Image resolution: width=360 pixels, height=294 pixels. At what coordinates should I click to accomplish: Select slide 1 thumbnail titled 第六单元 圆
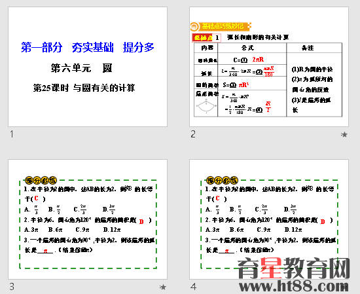(x=88, y=67)
